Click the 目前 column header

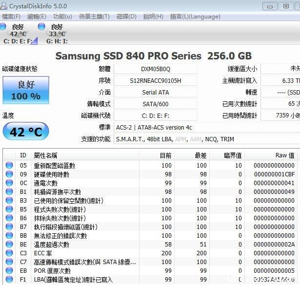[157, 155]
